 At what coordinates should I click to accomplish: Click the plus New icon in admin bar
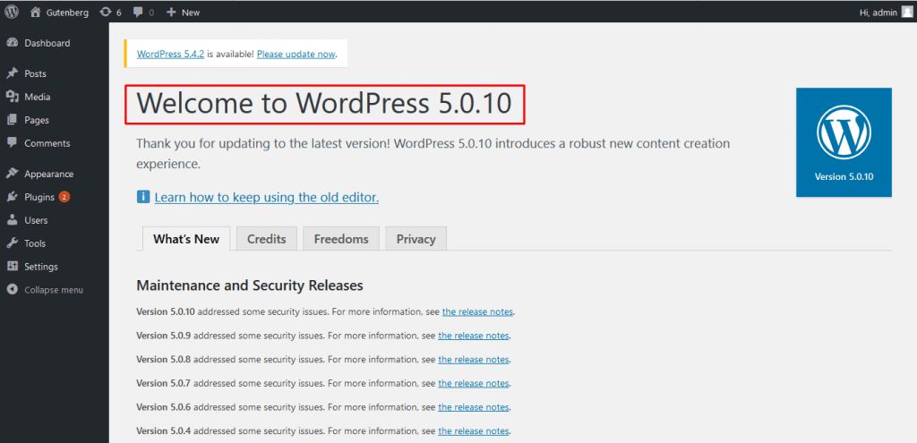[x=171, y=13]
